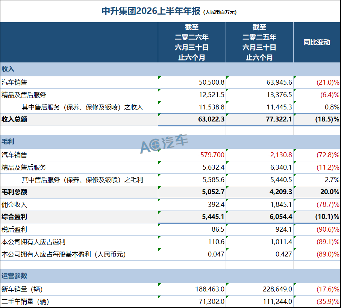The height and width of the screenshot is (308, 341).
Task: Select the value 392.4 cell
Action: pos(192,205)
